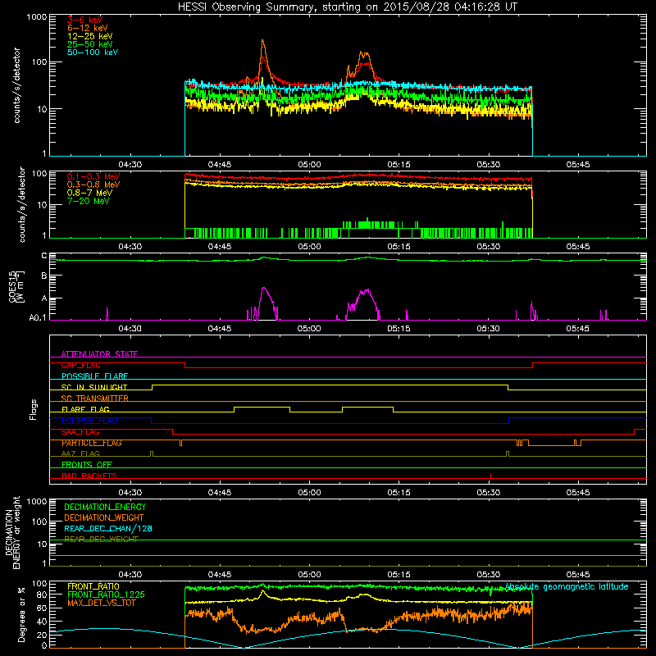
Task: Click the 1000 tick label on top keV panel
Action: tap(37, 17)
